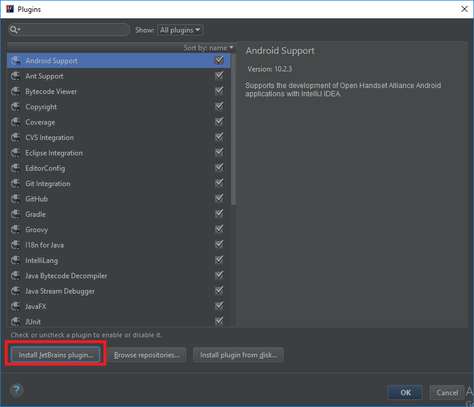Click the plugin list vertical scrollbar
The height and width of the screenshot is (407, 474).
click(x=233, y=129)
